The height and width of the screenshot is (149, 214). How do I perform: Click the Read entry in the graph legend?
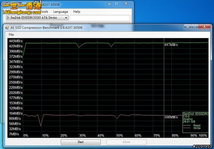[197, 125]
